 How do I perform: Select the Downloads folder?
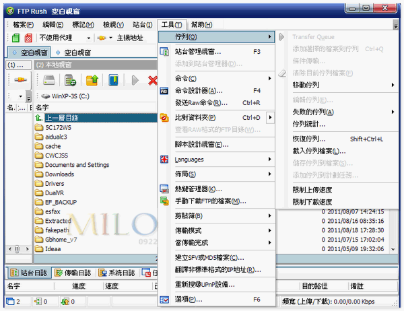(x=59, y=174)
